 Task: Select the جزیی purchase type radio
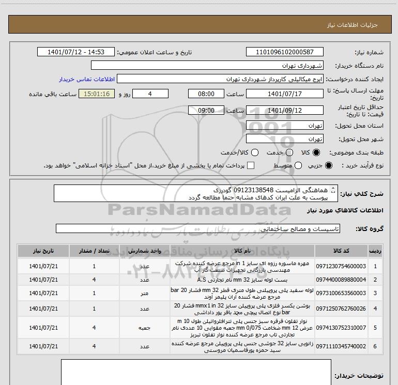point(329,165)
